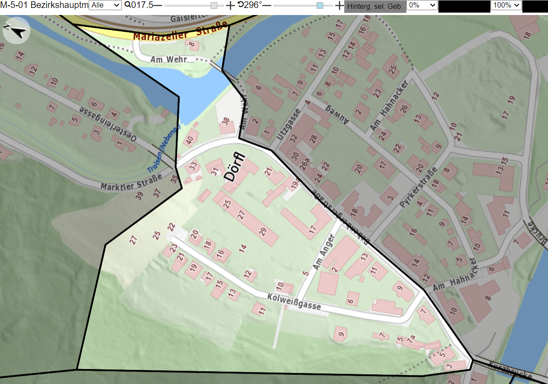Decrease rotation with the minus icon
Screen dimensions: 548x384
[x=267, y=5]
